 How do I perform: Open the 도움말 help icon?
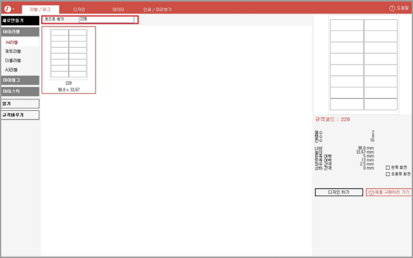[392, 8]
